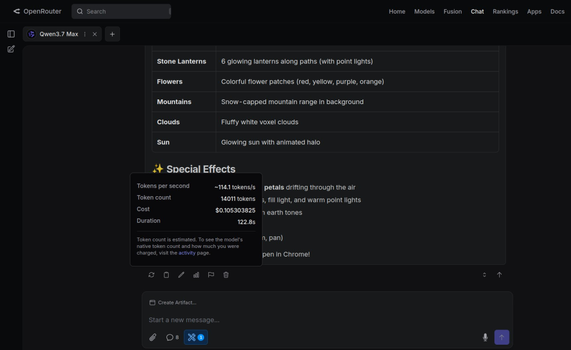The width and height of the screenshot is (571, 350).
Task: Regenerate the response with retry icon
Action: click(x=152, y=275)
